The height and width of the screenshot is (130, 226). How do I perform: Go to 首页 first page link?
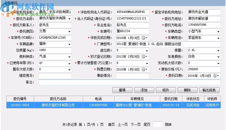point(112,125)
